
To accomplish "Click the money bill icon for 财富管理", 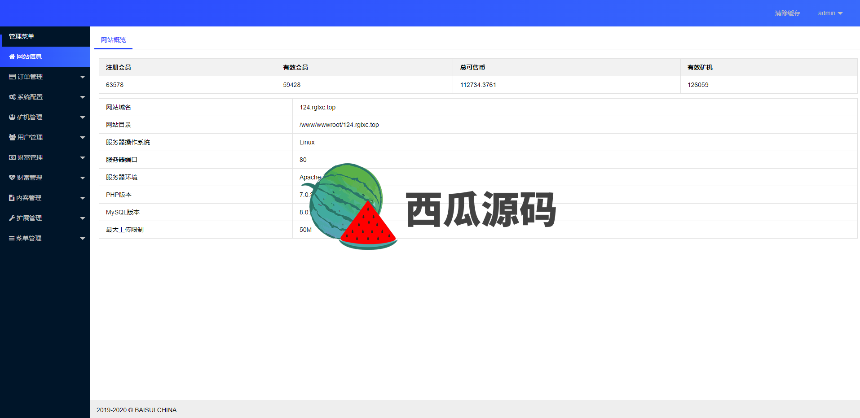I will [x=13, y=158].
